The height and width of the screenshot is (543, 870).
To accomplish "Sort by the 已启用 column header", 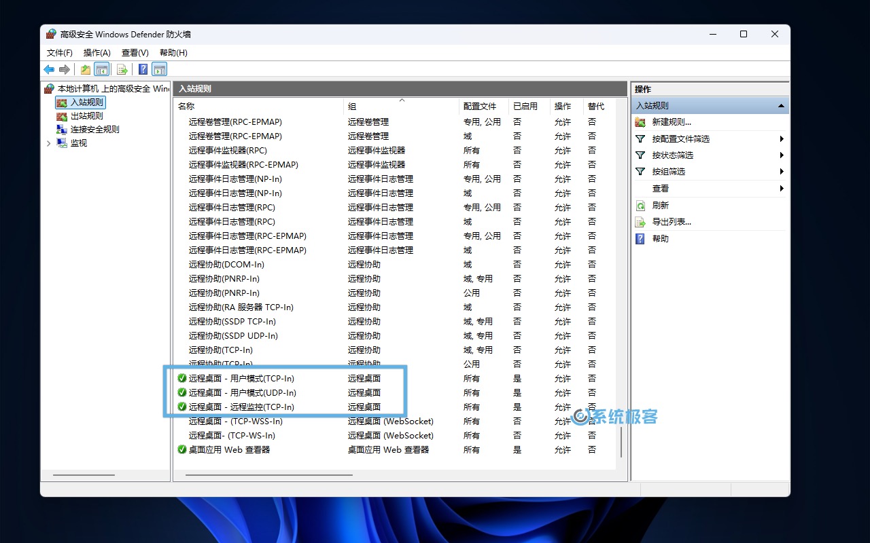I will [x=529, y=106].
